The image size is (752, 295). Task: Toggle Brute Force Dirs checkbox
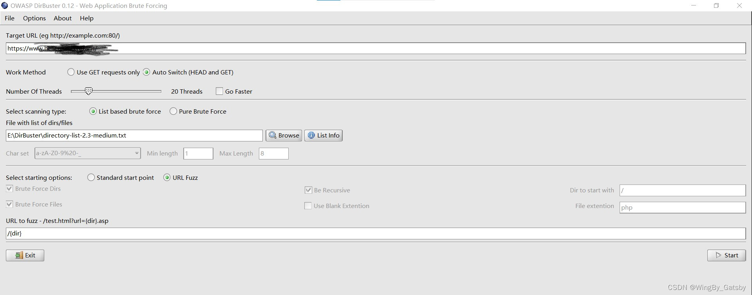coord(9,188)
